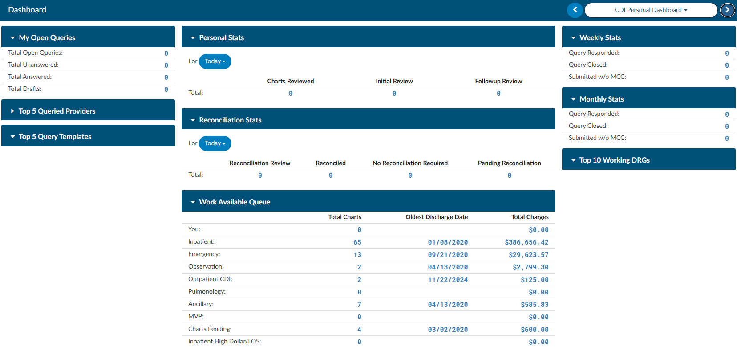Image resolution: width=737 pixels, height=347 pixels.
Task: Open Reconciliation Review total value
Action: click(x=260, y=175)
